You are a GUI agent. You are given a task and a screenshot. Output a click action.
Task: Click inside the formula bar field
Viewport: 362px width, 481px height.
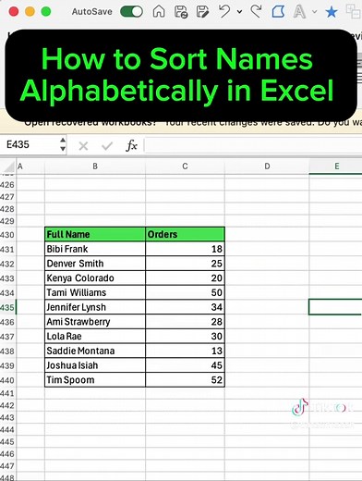click(253, 145)
